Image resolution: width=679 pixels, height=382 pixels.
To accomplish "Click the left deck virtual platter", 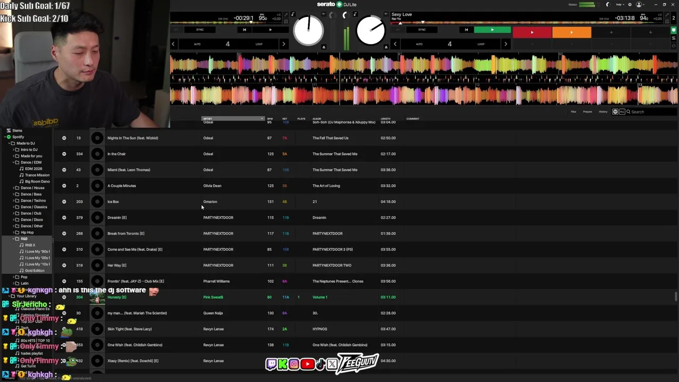I will [308, 30].
